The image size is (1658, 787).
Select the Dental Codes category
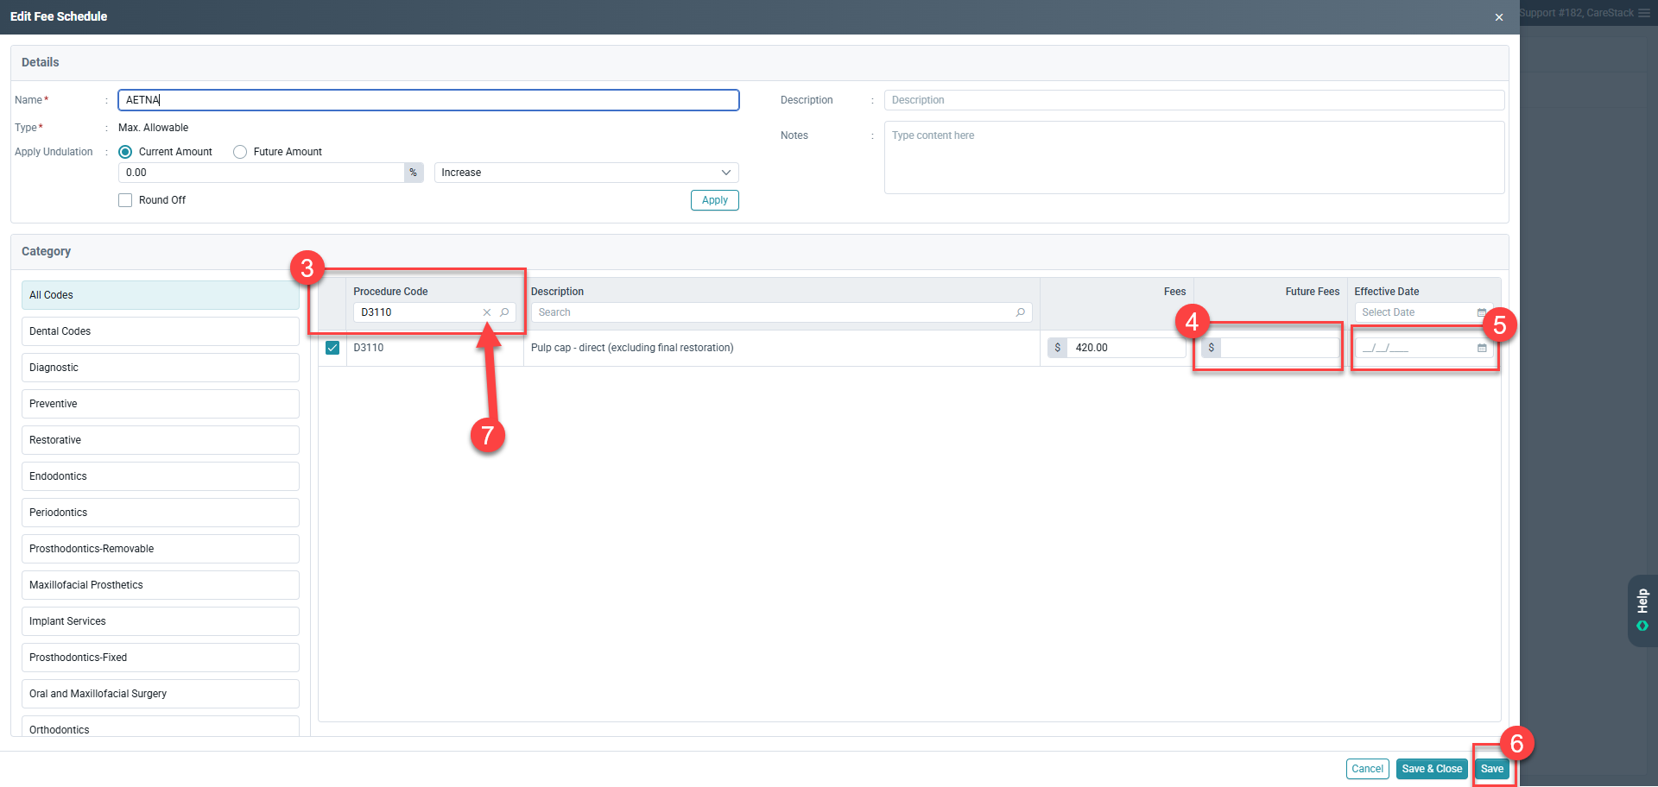tap(161, 331)
